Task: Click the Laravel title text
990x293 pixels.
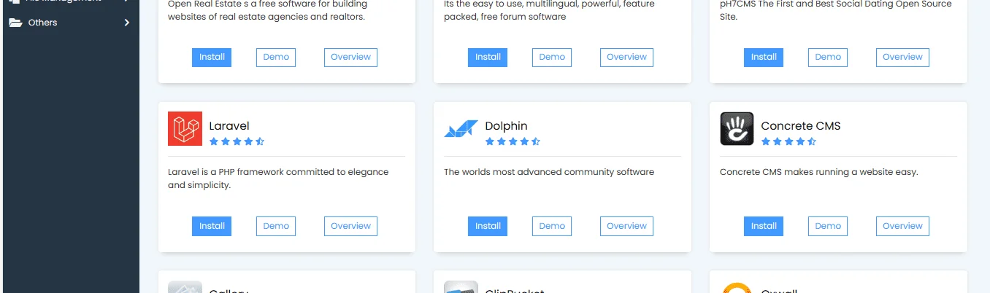Action: coord(229,126)
